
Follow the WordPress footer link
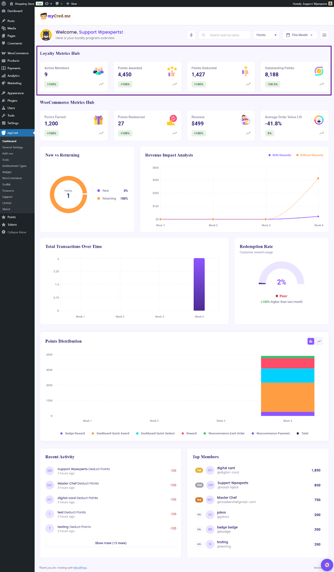80,568
